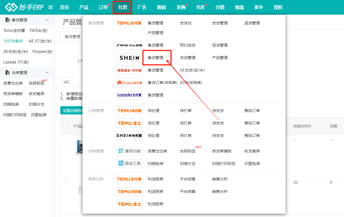Open 备货管理 in the SHEIN menu row

point(155,58)
